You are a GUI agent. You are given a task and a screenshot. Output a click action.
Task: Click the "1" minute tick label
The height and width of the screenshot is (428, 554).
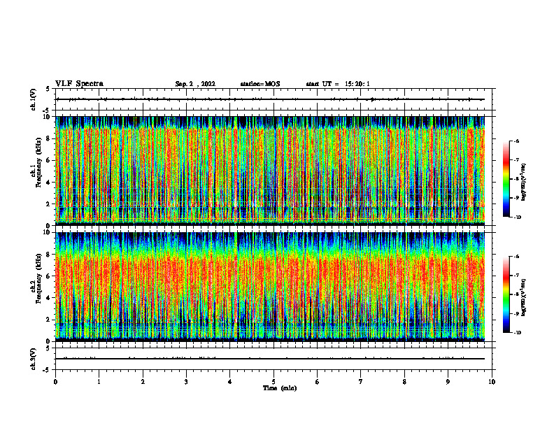coord(99,382)
